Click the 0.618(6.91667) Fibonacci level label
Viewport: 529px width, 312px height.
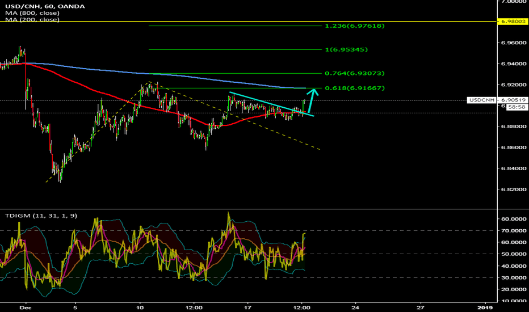(355, 88)
